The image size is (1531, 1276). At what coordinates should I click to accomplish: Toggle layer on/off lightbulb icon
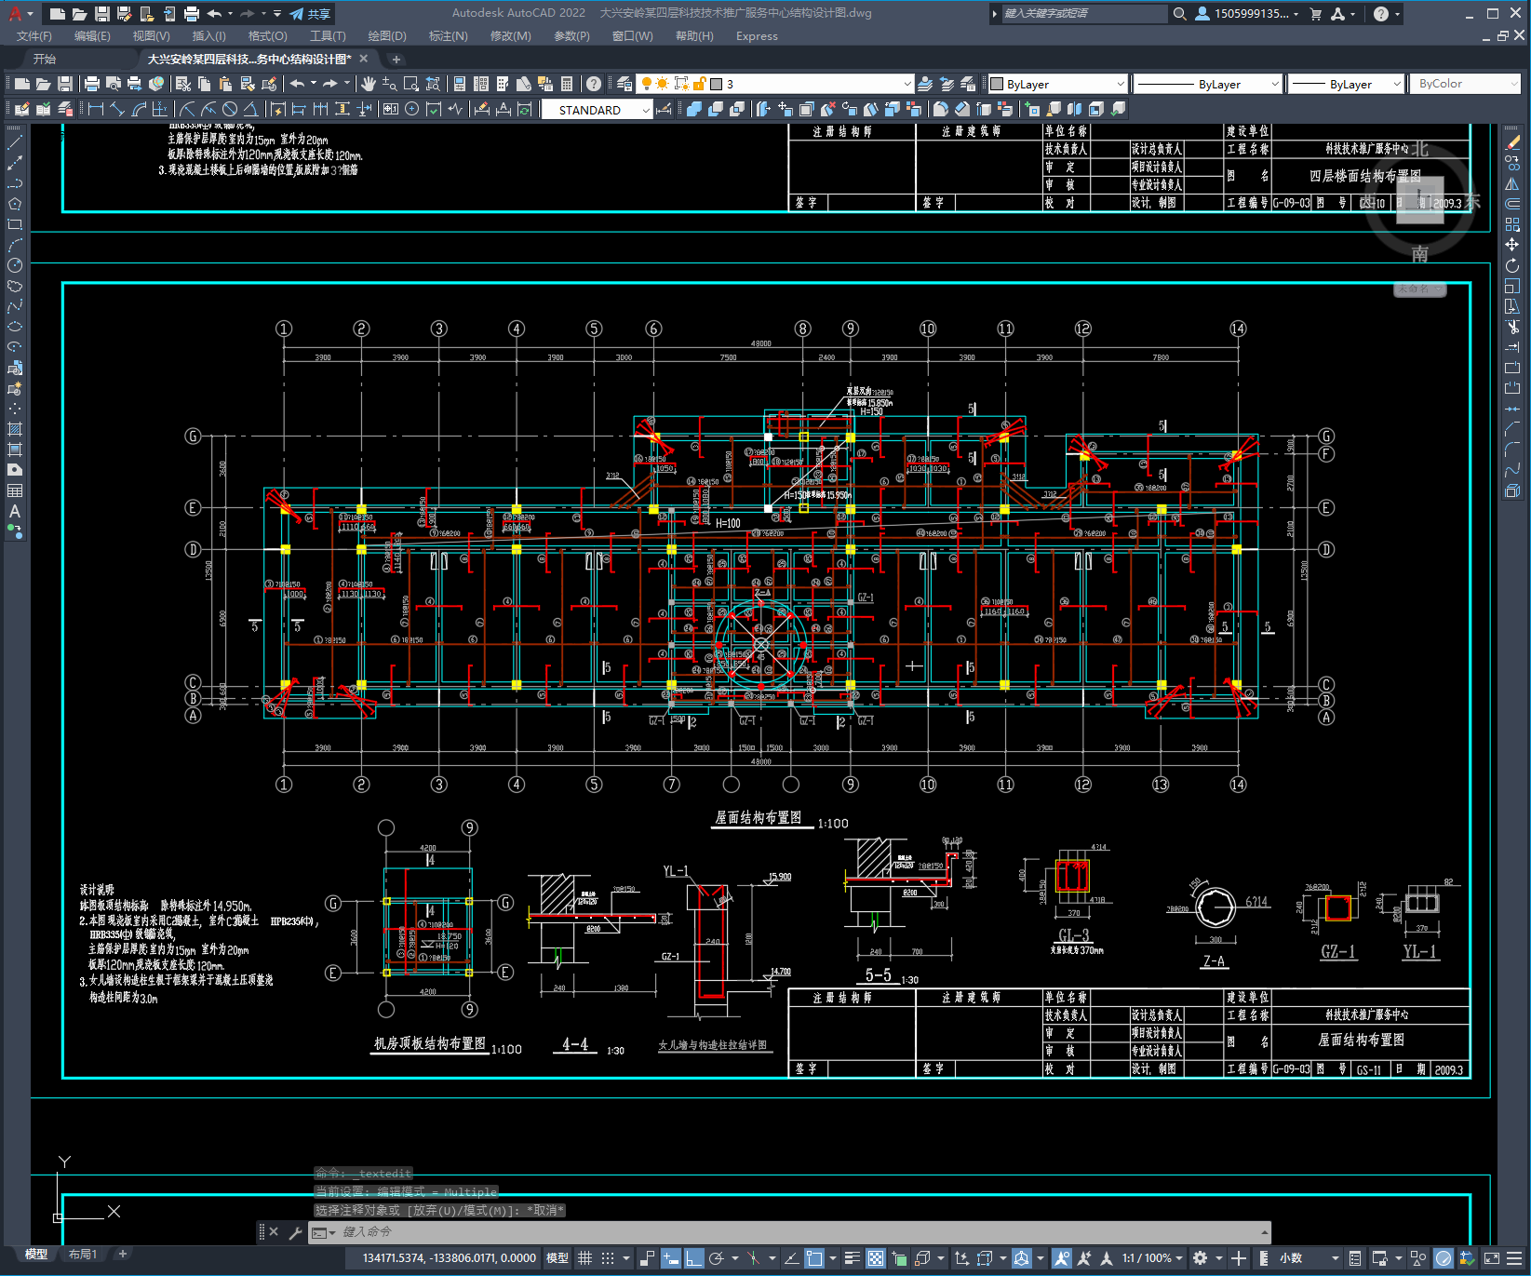(x=646, y=84)
